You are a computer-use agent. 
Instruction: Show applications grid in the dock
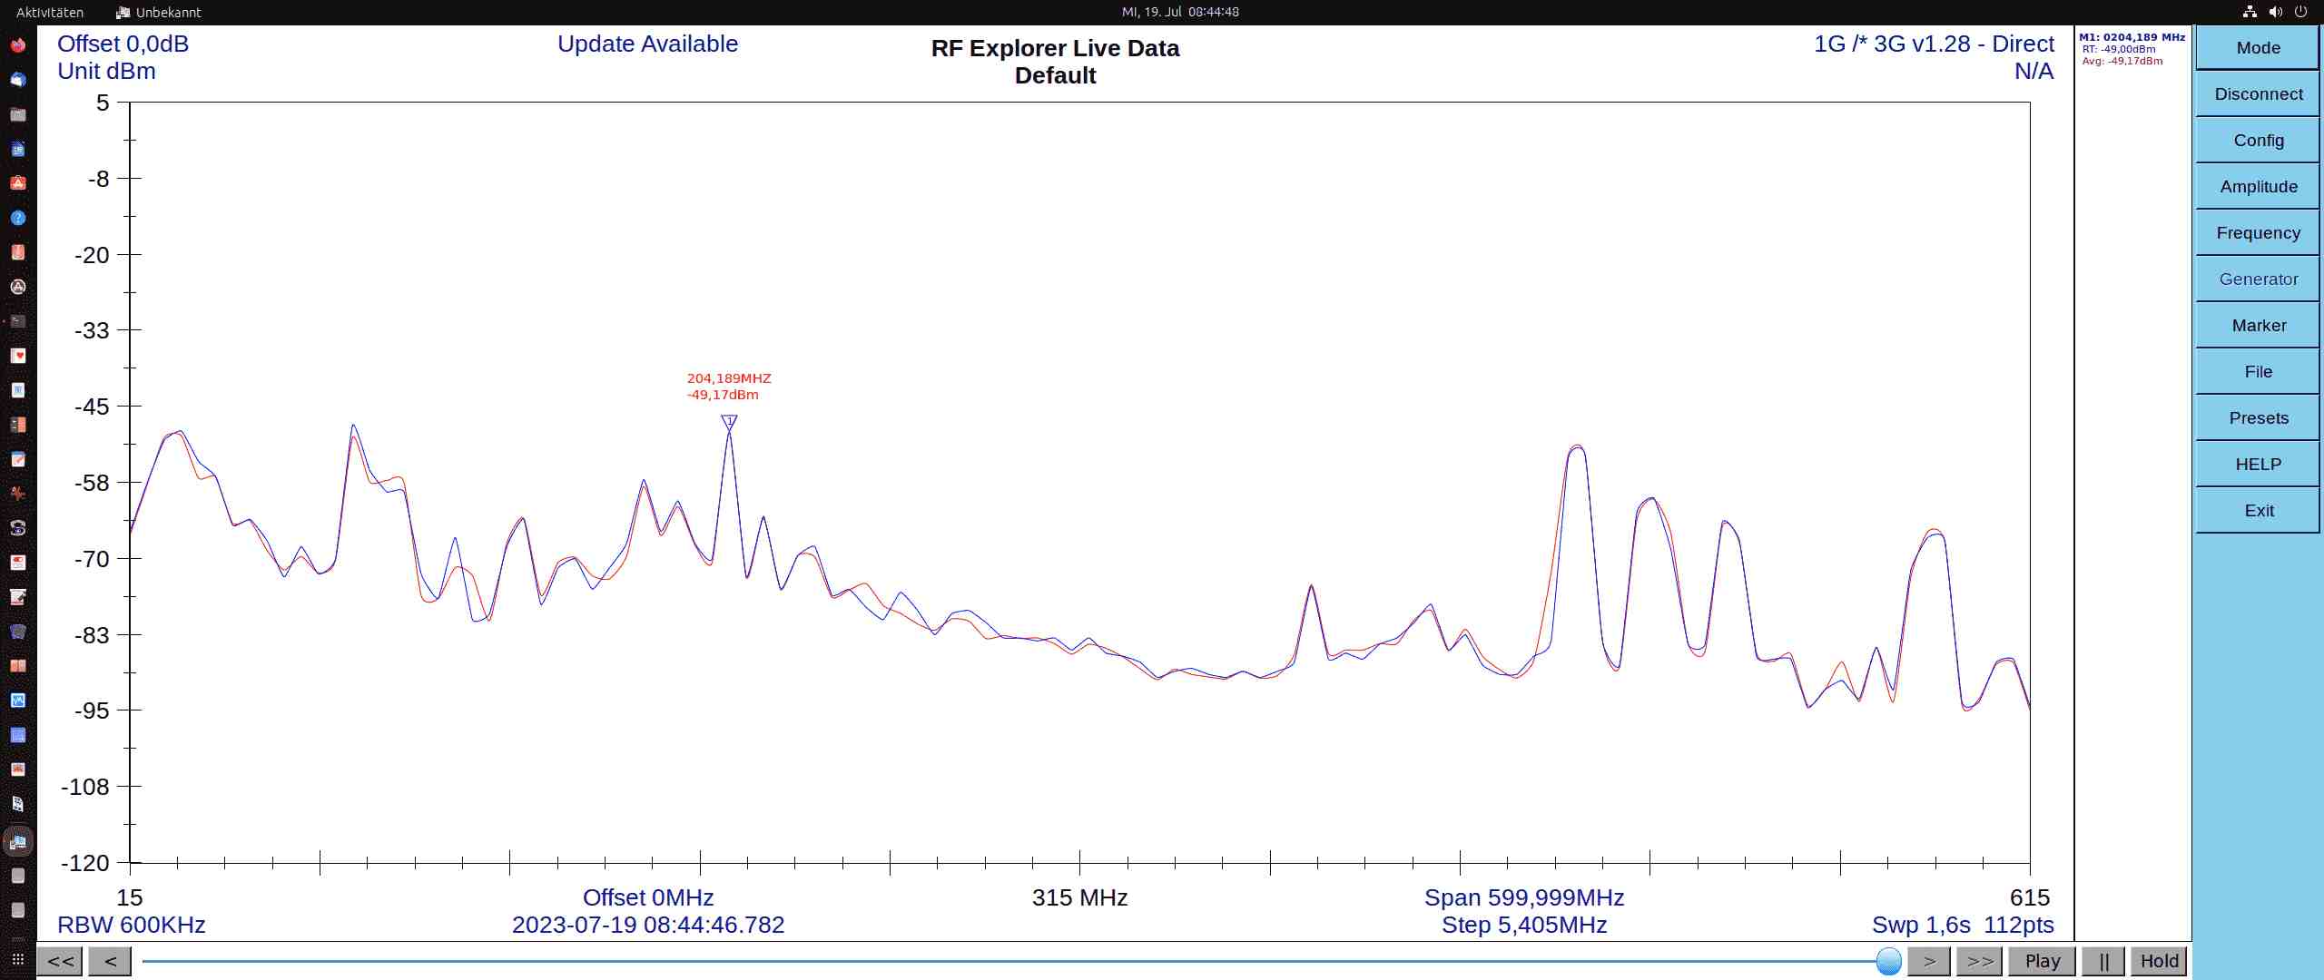click(x=17, y=958)
